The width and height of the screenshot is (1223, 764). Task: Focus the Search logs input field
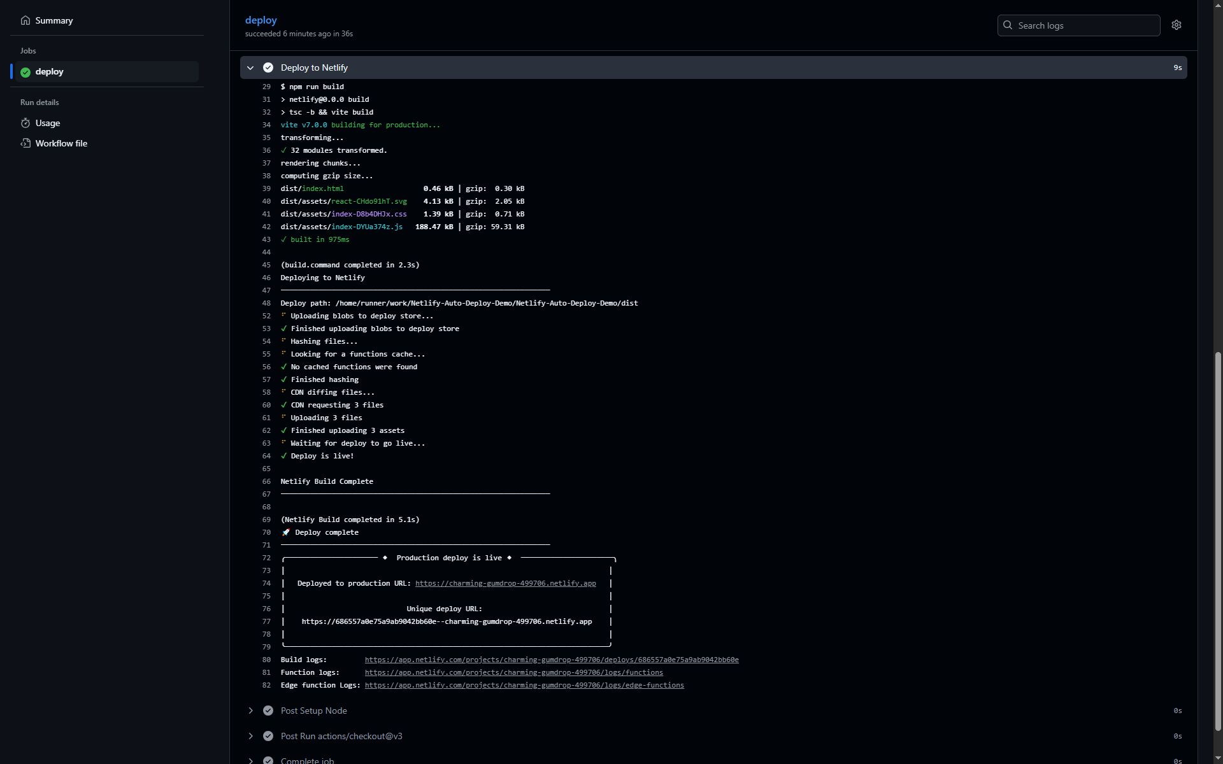click(1078, 25)
